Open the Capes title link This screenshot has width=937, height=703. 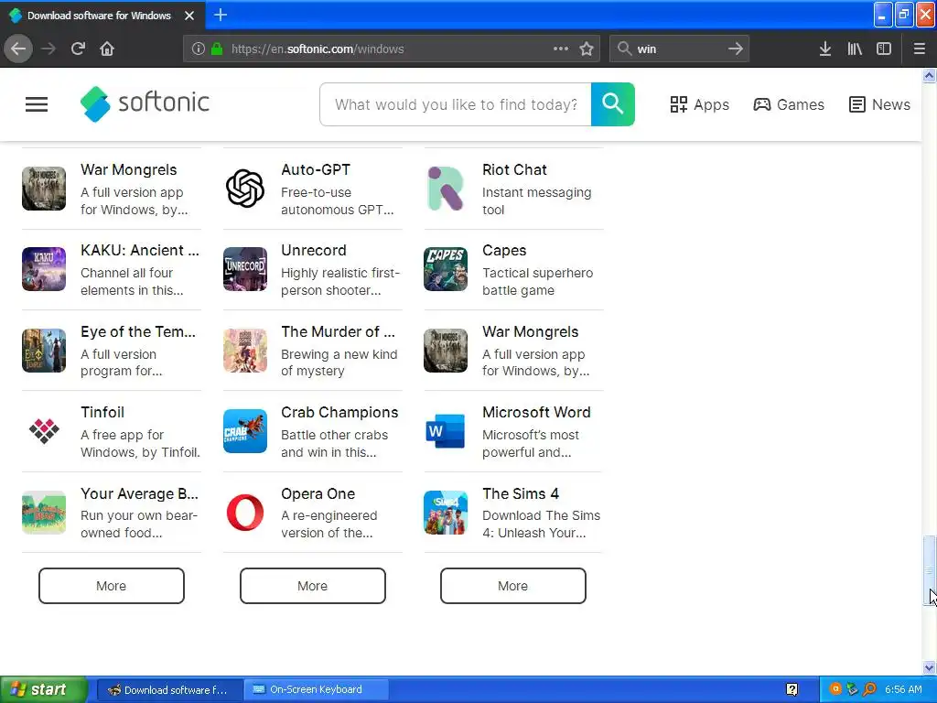coord(504,251)
